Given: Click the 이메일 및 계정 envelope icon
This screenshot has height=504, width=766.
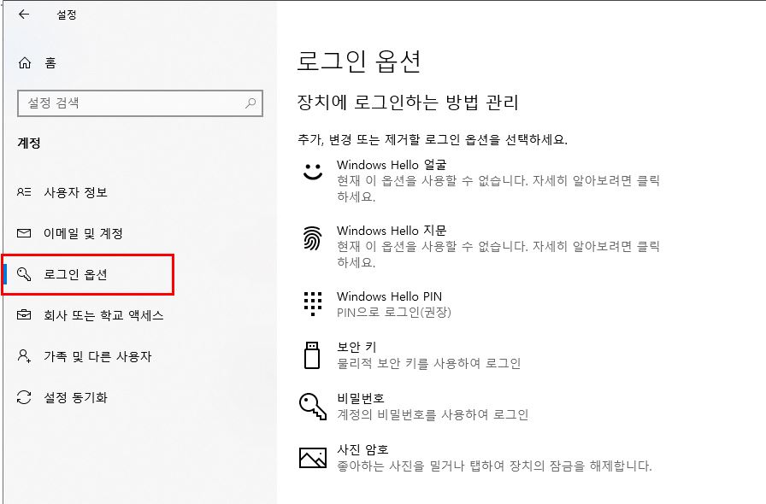Looking at the screenshot, I should coord(24,233).
